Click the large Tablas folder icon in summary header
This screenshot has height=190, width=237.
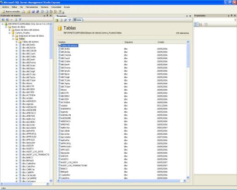60,29
